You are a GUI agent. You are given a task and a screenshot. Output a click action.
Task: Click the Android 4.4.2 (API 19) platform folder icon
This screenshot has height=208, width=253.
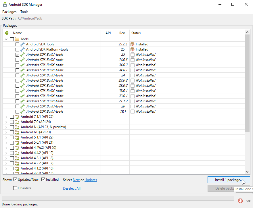17,153
